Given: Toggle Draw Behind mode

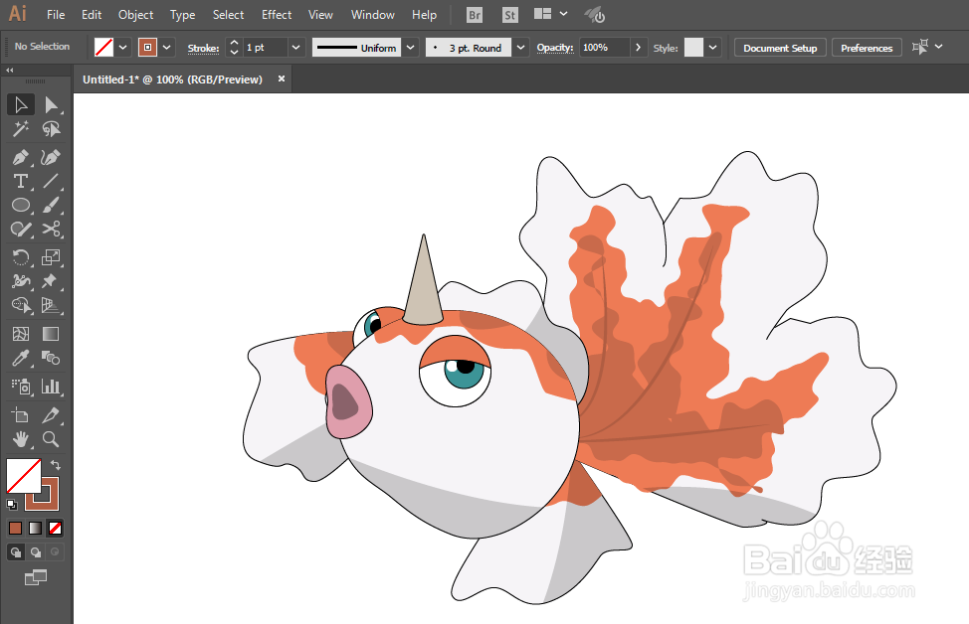Looking at the screenshot, I should tap(36, 551).
